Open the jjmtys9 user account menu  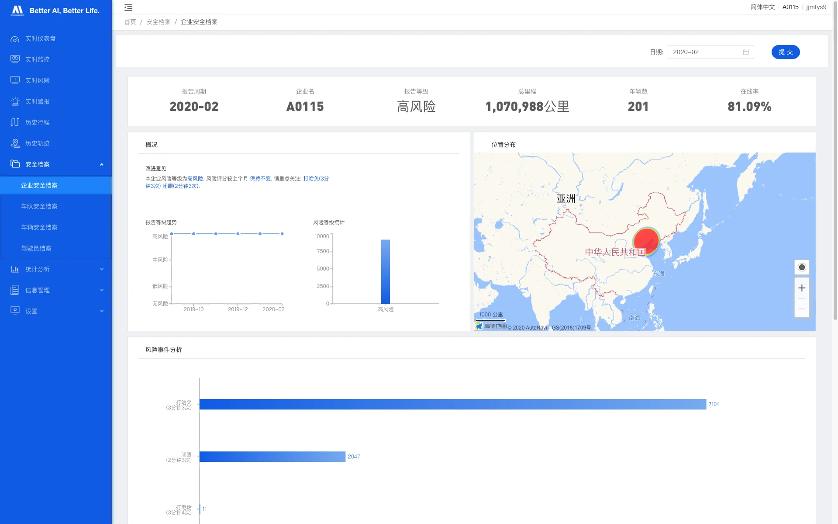[x=816, y=7]
